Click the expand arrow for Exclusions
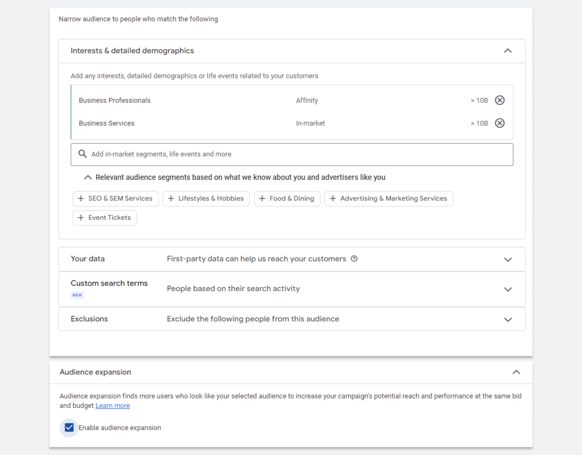582x455 pixels. pyautogui.click(x=508, y=319)
